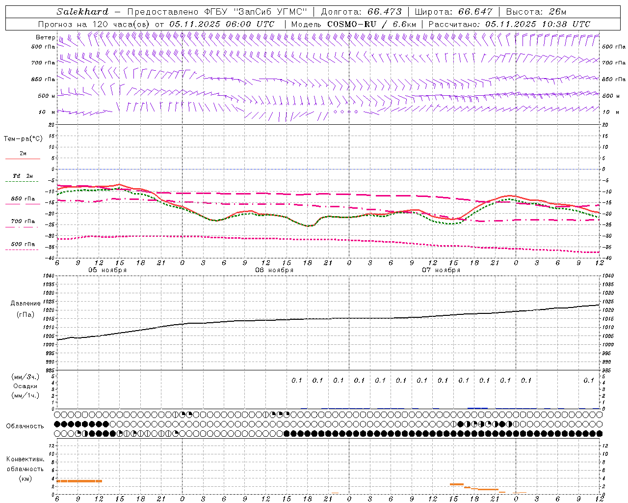
Task: Click the black pressure curve in the Давление panel
Action: [x=329, y=319]
